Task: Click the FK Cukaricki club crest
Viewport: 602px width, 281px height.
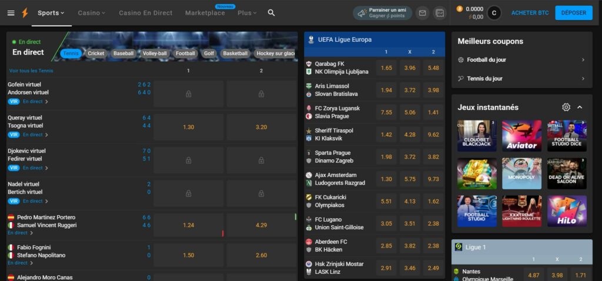Action: pos(309,198)
